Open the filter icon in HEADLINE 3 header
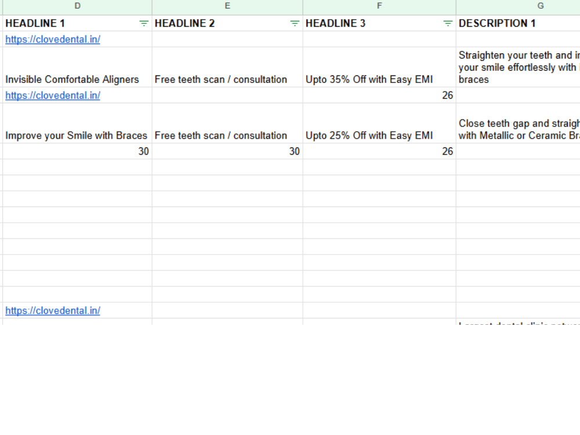The image size is (580, 435). click(448, 23)
